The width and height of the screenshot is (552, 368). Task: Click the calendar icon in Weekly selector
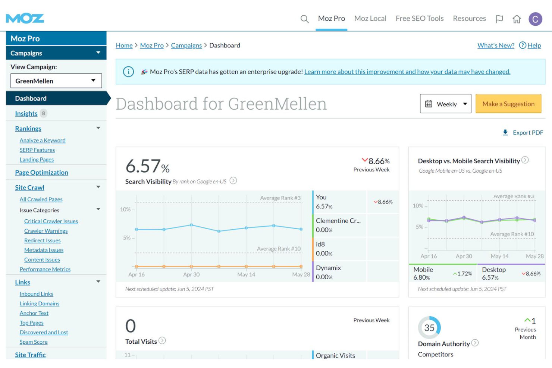(429, 104)
